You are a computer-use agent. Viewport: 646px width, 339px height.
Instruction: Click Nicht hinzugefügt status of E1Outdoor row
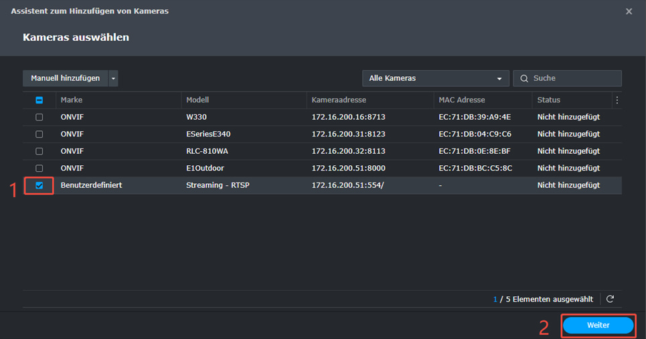[568, 168]
